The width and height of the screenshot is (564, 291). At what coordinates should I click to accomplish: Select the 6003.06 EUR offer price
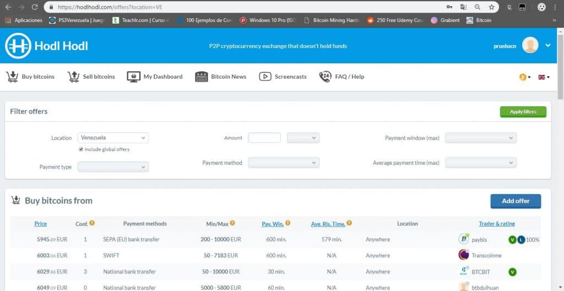(52, 255)
